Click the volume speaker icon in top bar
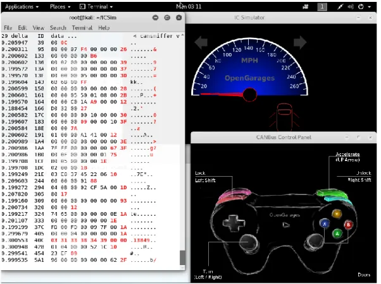381x284 pixels. click(351, 7)
